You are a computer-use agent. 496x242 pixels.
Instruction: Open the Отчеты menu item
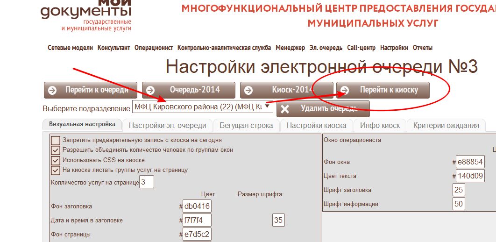(423, 48)
